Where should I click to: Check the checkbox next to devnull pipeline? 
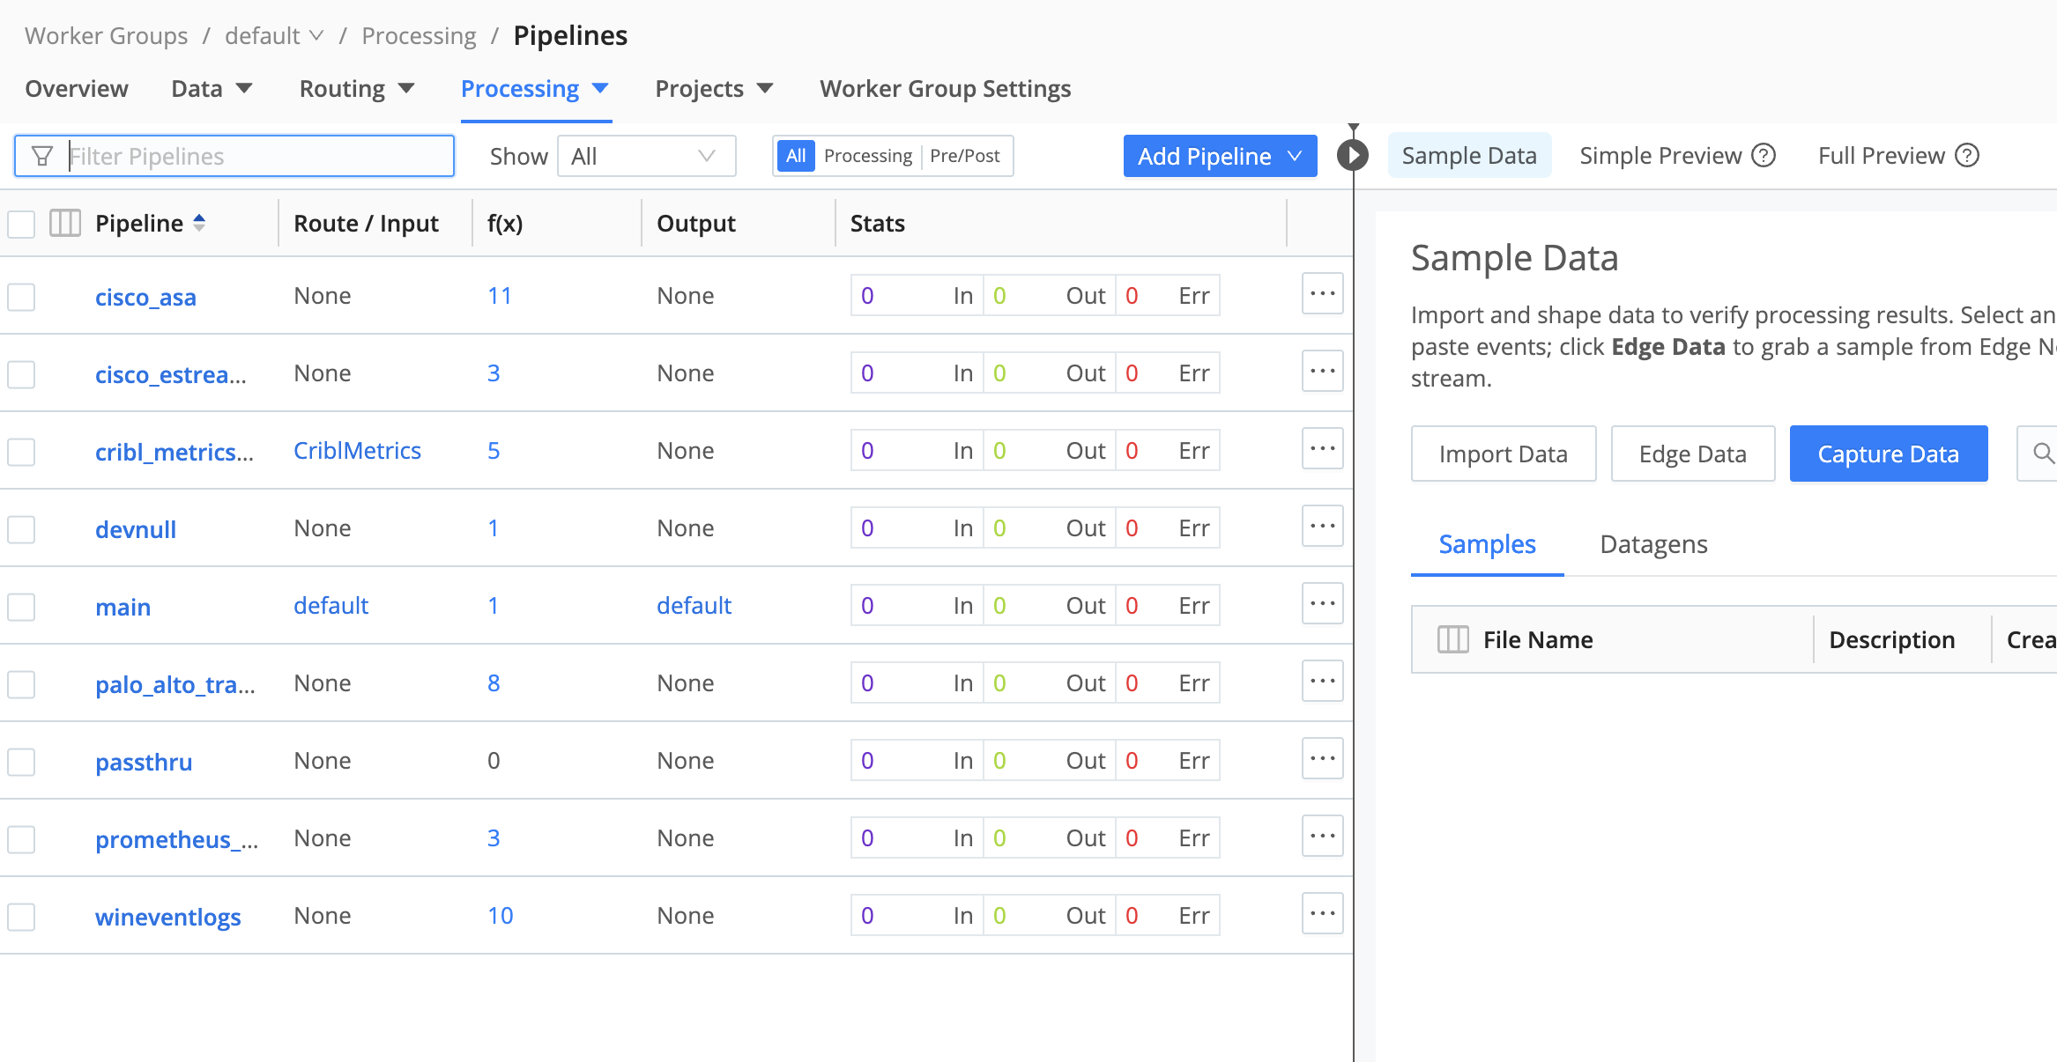[x=21, y=529]
